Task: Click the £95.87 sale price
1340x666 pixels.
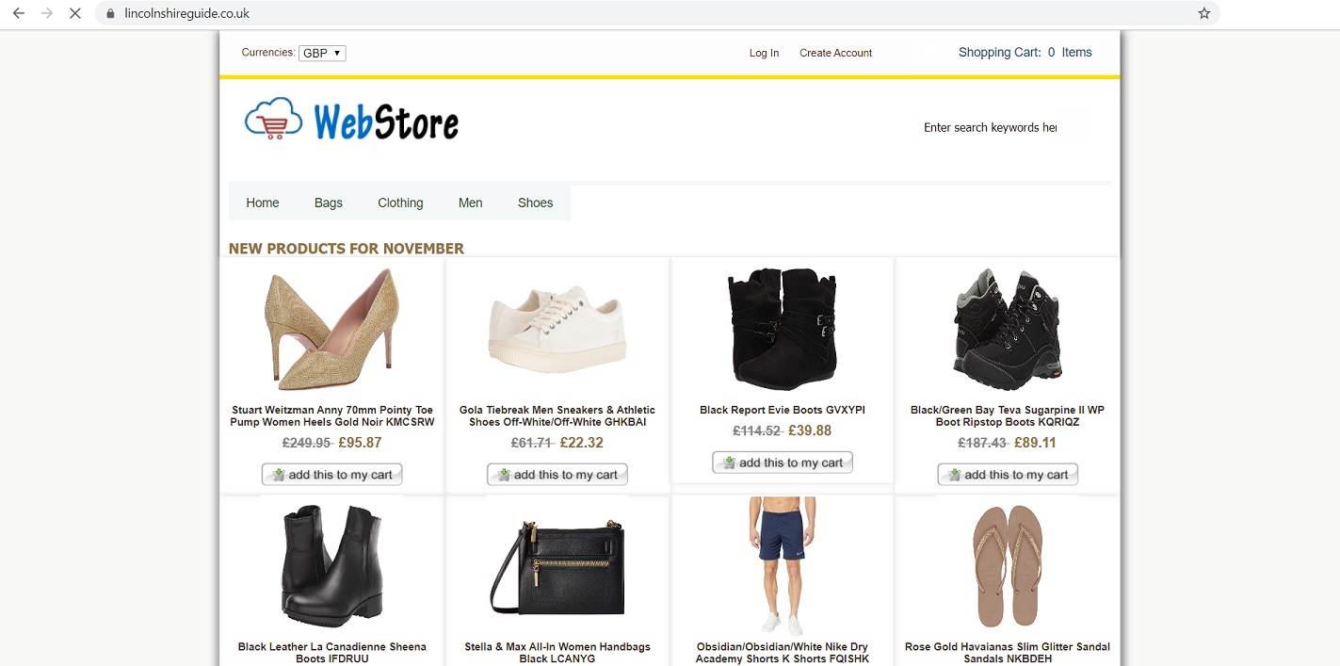Action: pos(360,443)
